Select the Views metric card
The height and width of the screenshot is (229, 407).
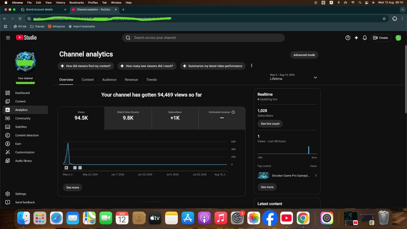tap(81, 118)
